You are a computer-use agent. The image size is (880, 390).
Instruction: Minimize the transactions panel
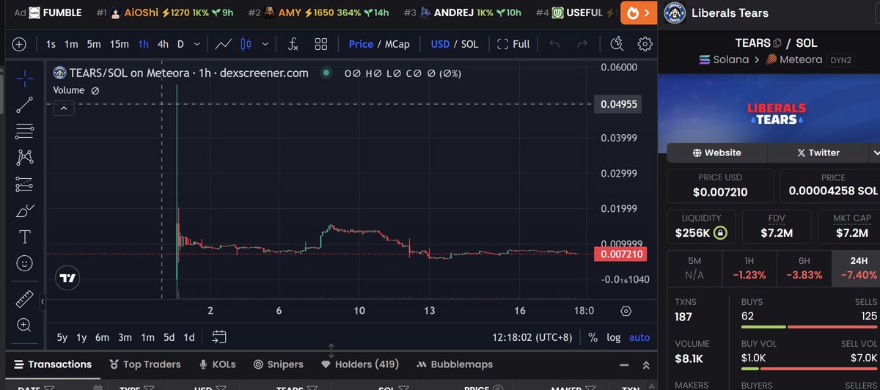pyautogui.click(x=626, y=364)
